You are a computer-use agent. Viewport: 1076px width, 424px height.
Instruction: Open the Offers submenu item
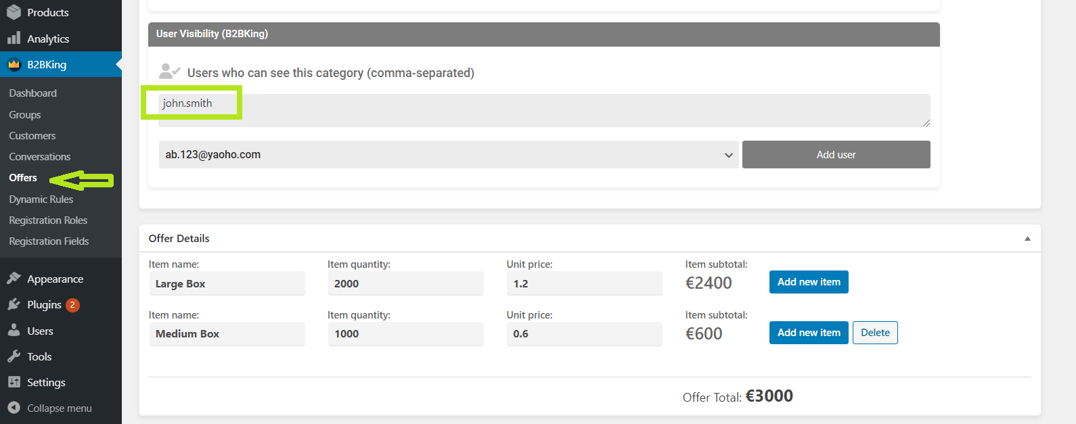tap(23, 178)
